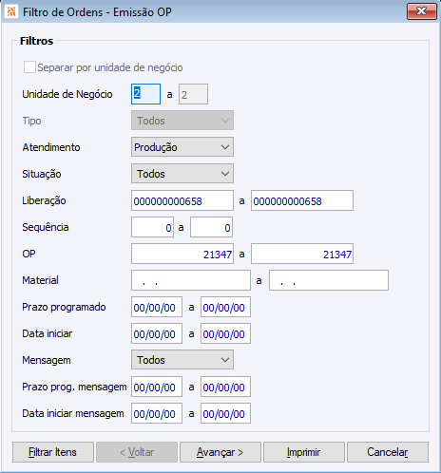Viewport: 441px width, 473px height.
Task: Click the Imprimir button
Action: (304, 452)
